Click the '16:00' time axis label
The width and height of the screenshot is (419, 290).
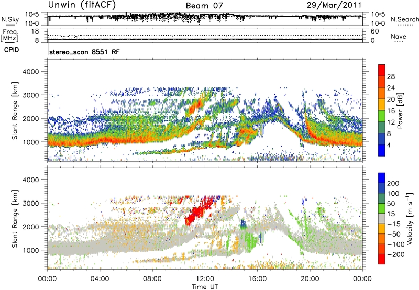pyautogui.click(x=257, y=279)
